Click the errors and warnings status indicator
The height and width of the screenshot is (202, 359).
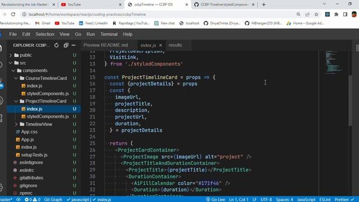(33, 200)
